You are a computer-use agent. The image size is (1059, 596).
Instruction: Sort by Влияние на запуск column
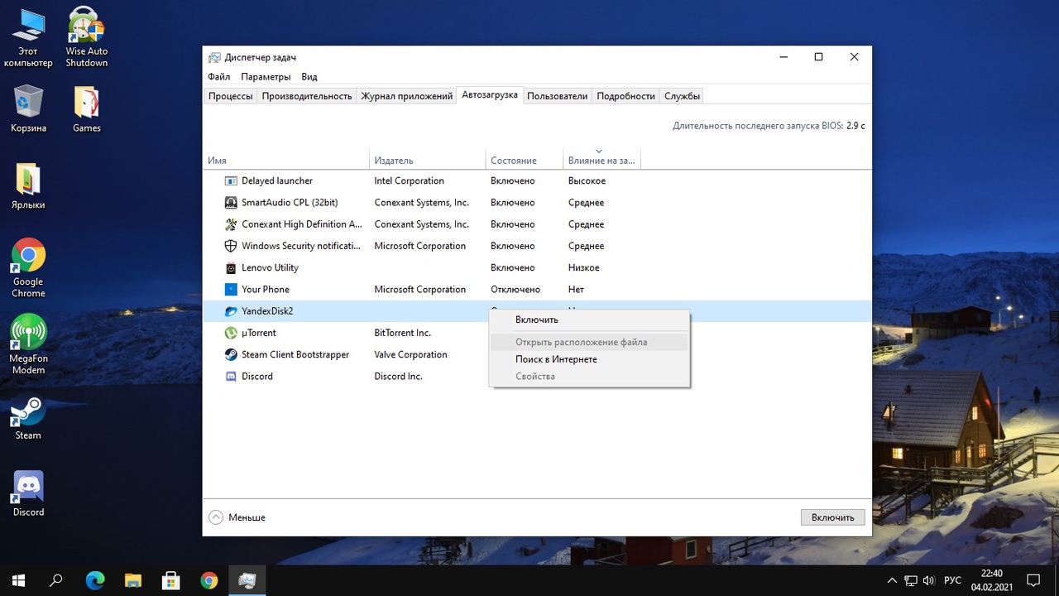coord(601,160)
